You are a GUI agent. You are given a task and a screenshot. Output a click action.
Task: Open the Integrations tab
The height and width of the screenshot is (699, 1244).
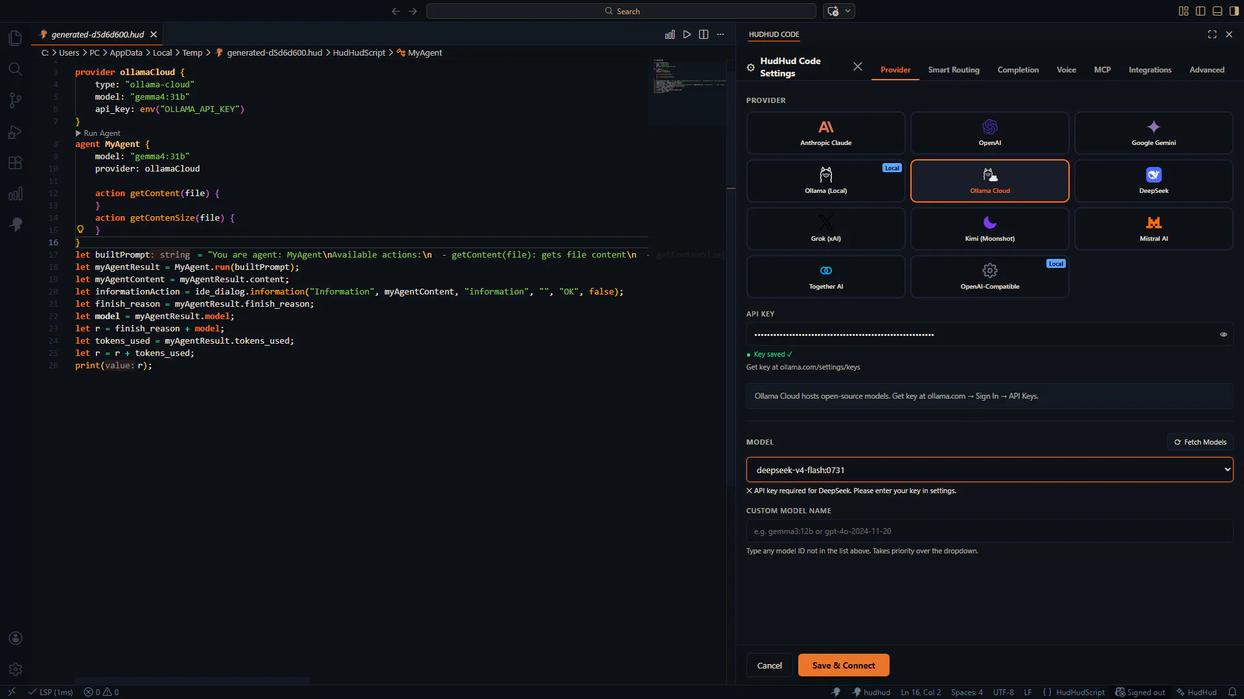1150,70
